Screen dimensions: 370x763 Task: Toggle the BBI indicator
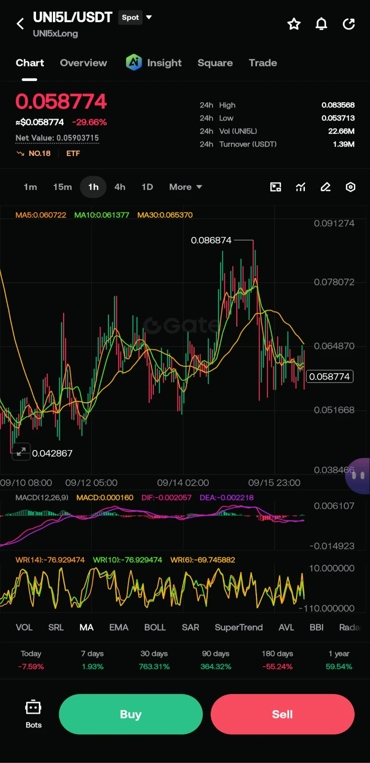[x=316, y=627]
